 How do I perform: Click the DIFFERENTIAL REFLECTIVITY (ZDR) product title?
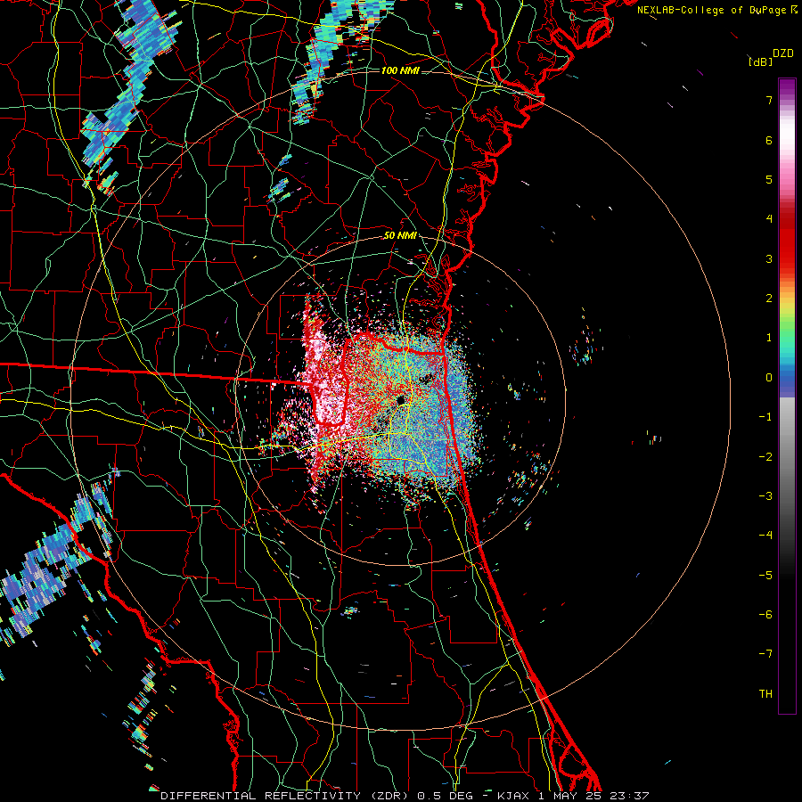287,796
